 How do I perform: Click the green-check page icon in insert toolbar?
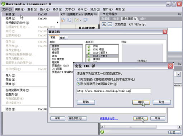coord(76,20)
